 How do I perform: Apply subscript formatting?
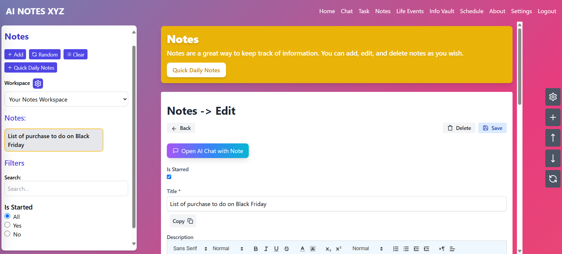pyautogui.click(x=328, y=249)
